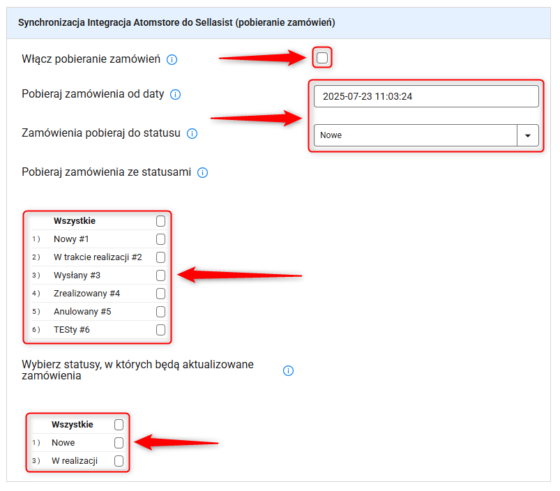560x491 pixels.
Task: Click the Anulowany #5 row label
Action: (x=82, y=312)
